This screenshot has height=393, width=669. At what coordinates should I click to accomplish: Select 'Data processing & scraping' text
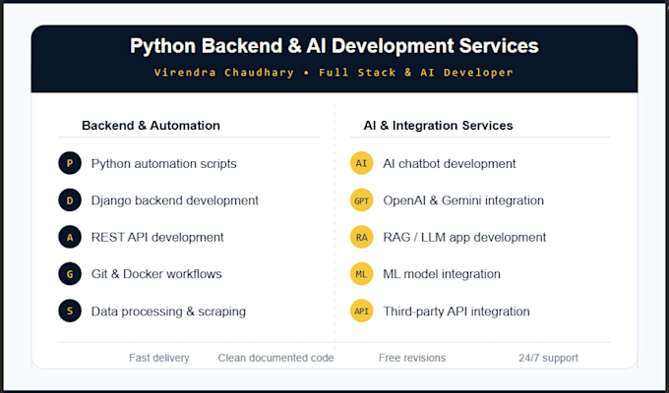[168, 311]
